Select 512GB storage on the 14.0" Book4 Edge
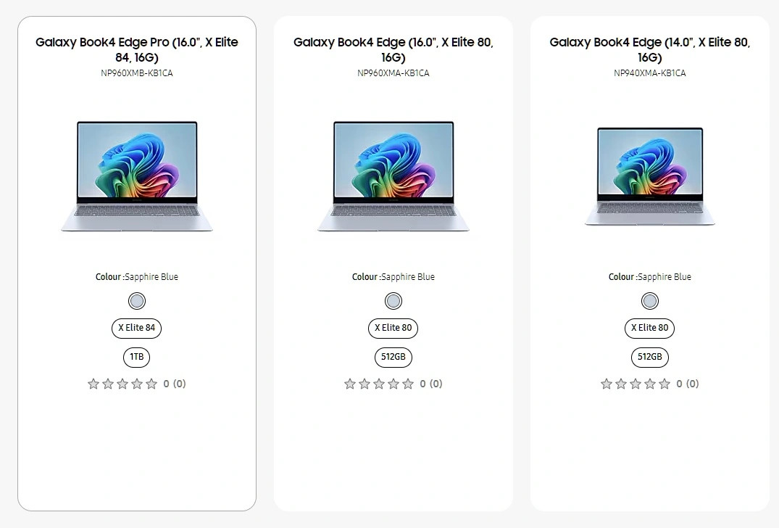Viewport: 779px width, 528px height. (x=649, y=357)
